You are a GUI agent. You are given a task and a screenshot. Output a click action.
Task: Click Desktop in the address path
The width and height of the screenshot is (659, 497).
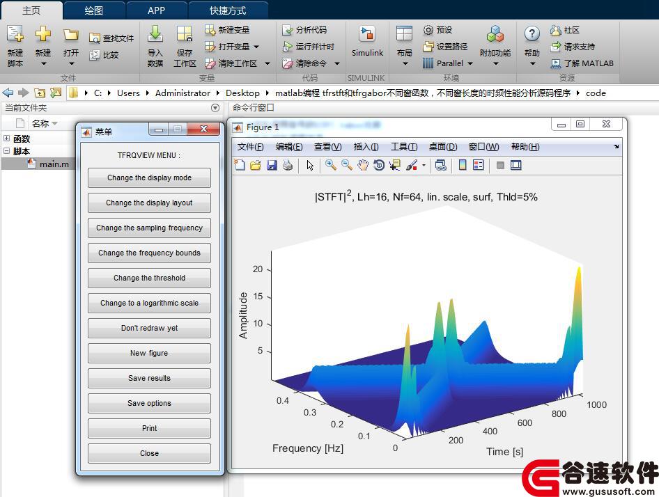click(x=242, y=93)
